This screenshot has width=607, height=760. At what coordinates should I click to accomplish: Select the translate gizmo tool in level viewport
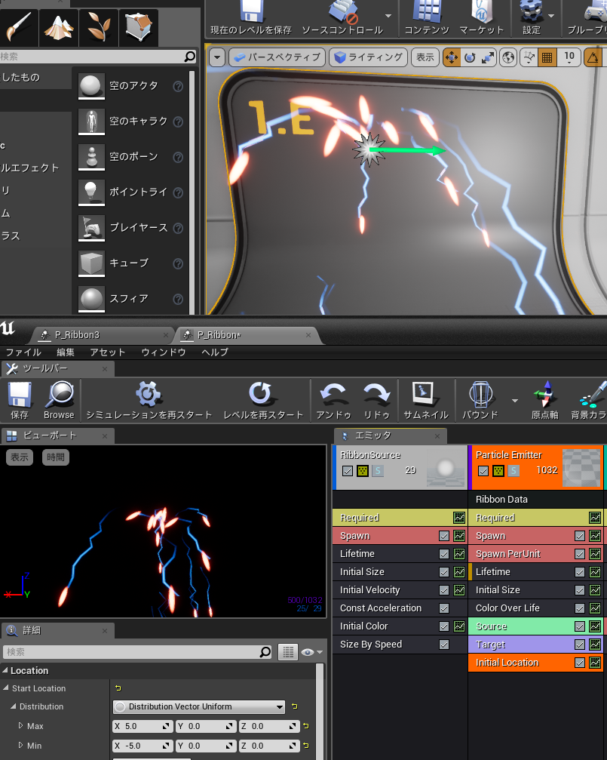click(x=452, y=57)
